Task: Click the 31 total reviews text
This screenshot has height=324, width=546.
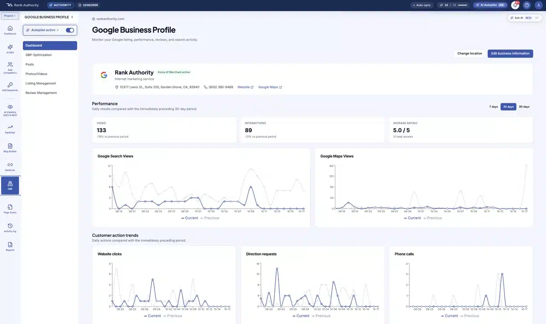Action: (x=403, y=137)
